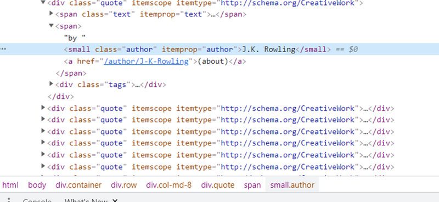Click the class="tags" attribute value

coord(117,85)
